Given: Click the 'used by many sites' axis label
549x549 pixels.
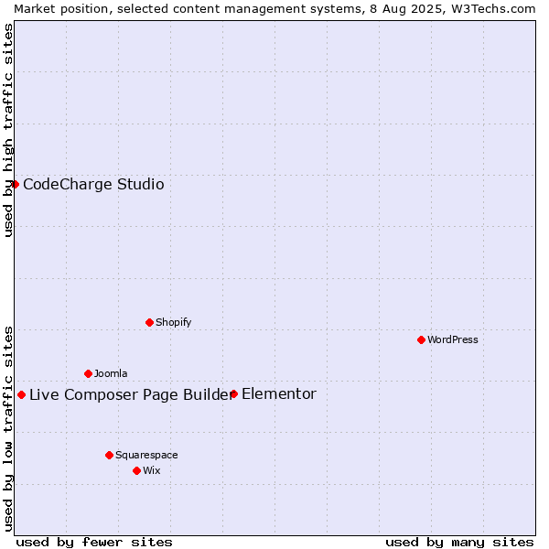Looking at the screenshot, I should [459, 543].
